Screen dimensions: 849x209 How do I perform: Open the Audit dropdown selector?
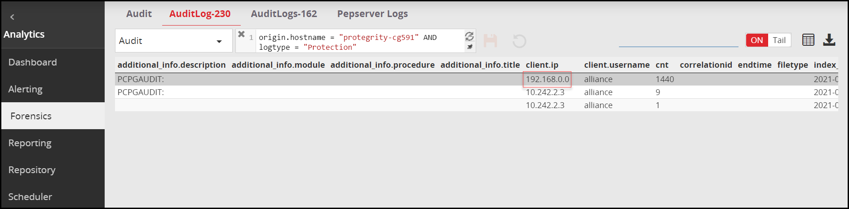click(x=173, y=41)
